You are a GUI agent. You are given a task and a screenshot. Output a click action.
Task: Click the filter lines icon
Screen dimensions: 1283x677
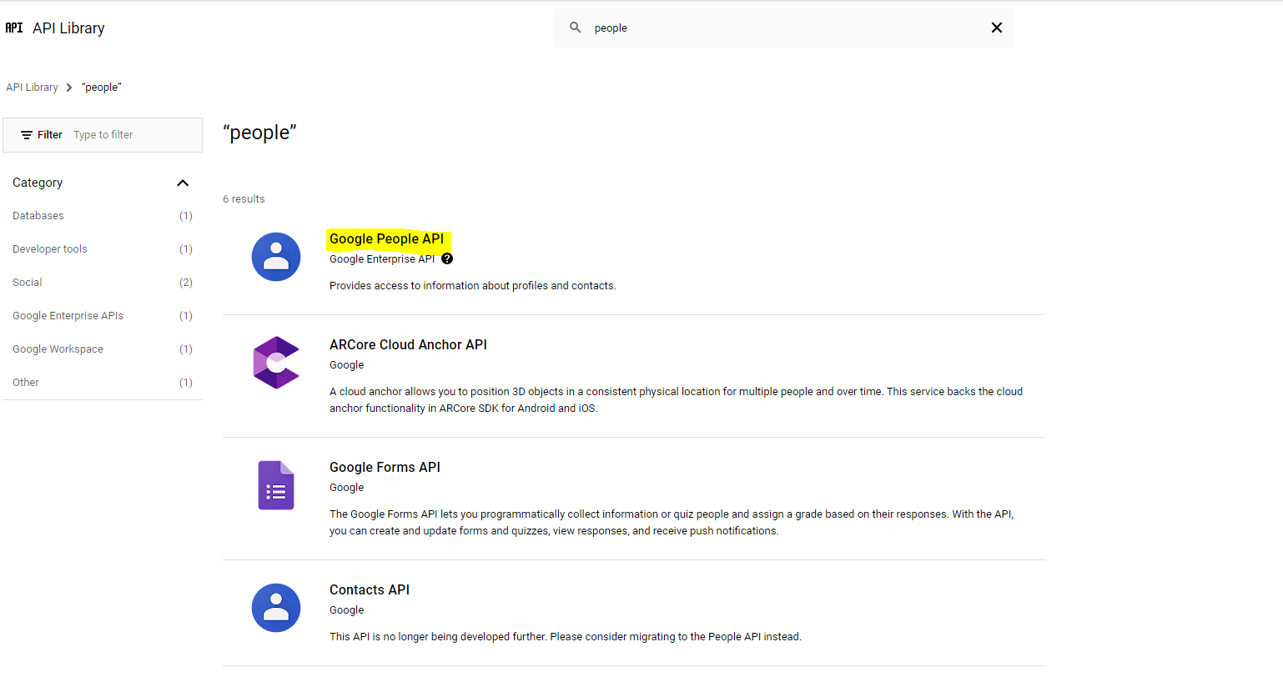pos(27,135)
